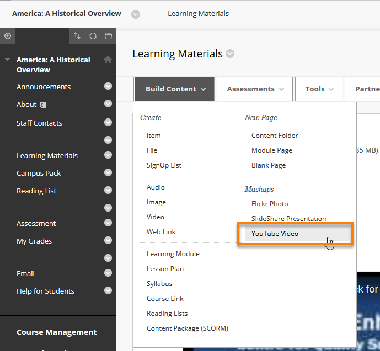Image resolution: width=380 pixels, height=351 pixels.
Task: Expand options for Learning Materials sidebar item
Action: point(108,155)
